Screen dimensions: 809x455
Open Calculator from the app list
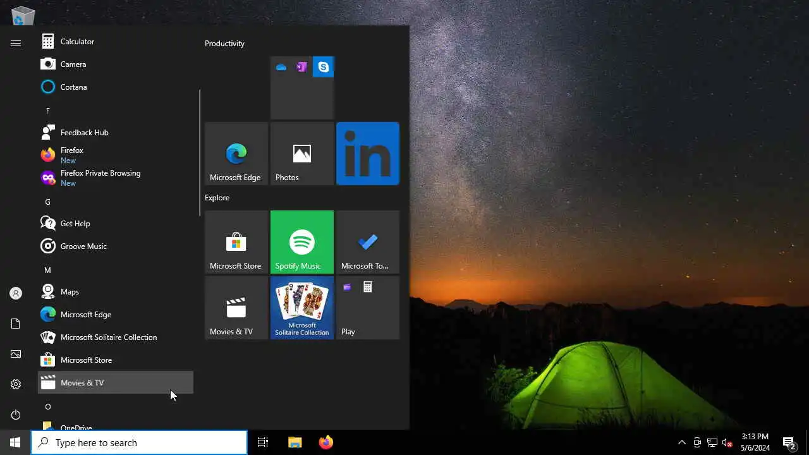[x=116, y=42]
